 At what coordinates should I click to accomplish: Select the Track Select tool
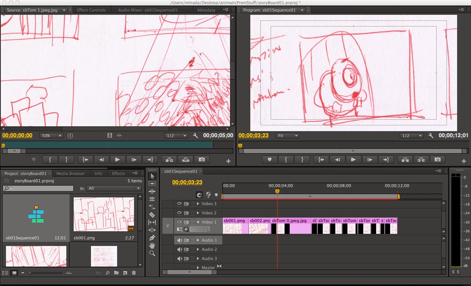[153, 183]
